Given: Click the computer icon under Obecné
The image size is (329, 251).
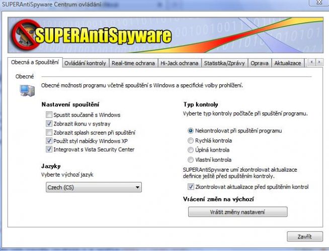Looking at the screenshot, I should pyautogui.click(x=27, y=91).
